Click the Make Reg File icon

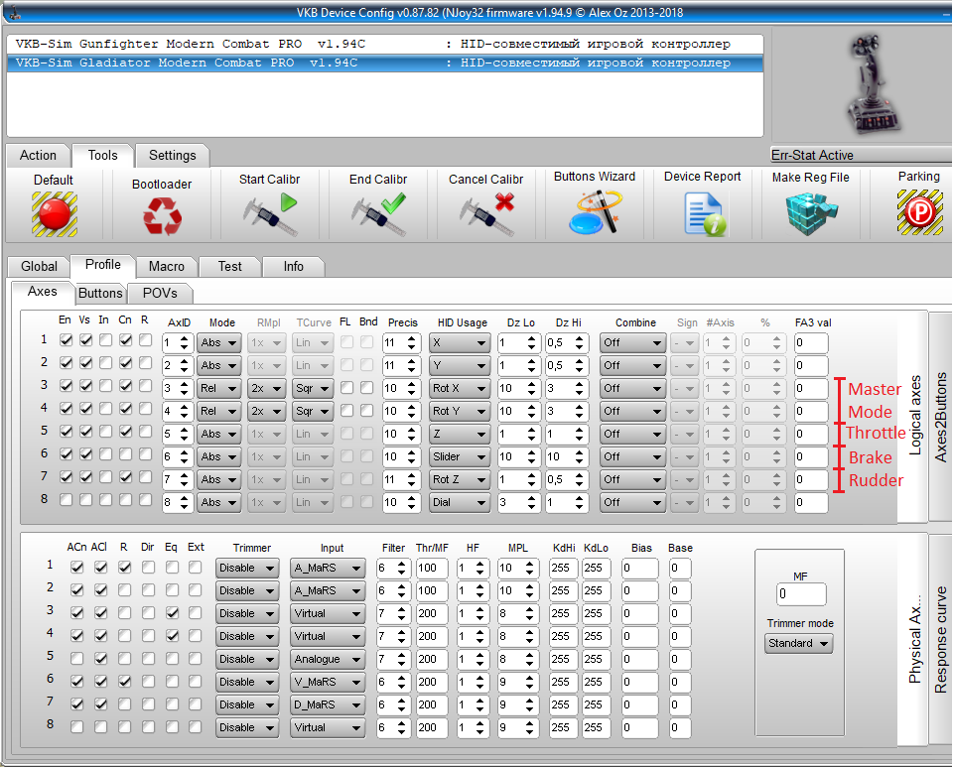tap(811, 212)
